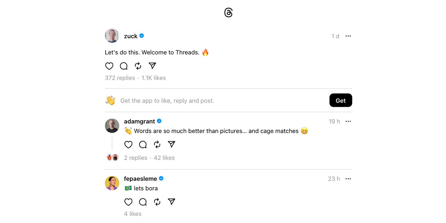
Task: View 372 replies on zuck's post
Action: pos(120,78)
